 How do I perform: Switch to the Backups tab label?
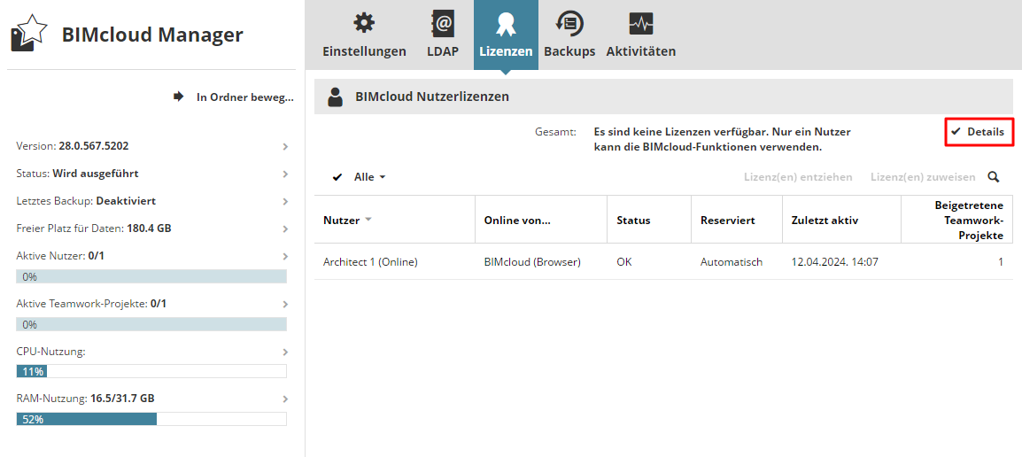[x=569, y=51]
